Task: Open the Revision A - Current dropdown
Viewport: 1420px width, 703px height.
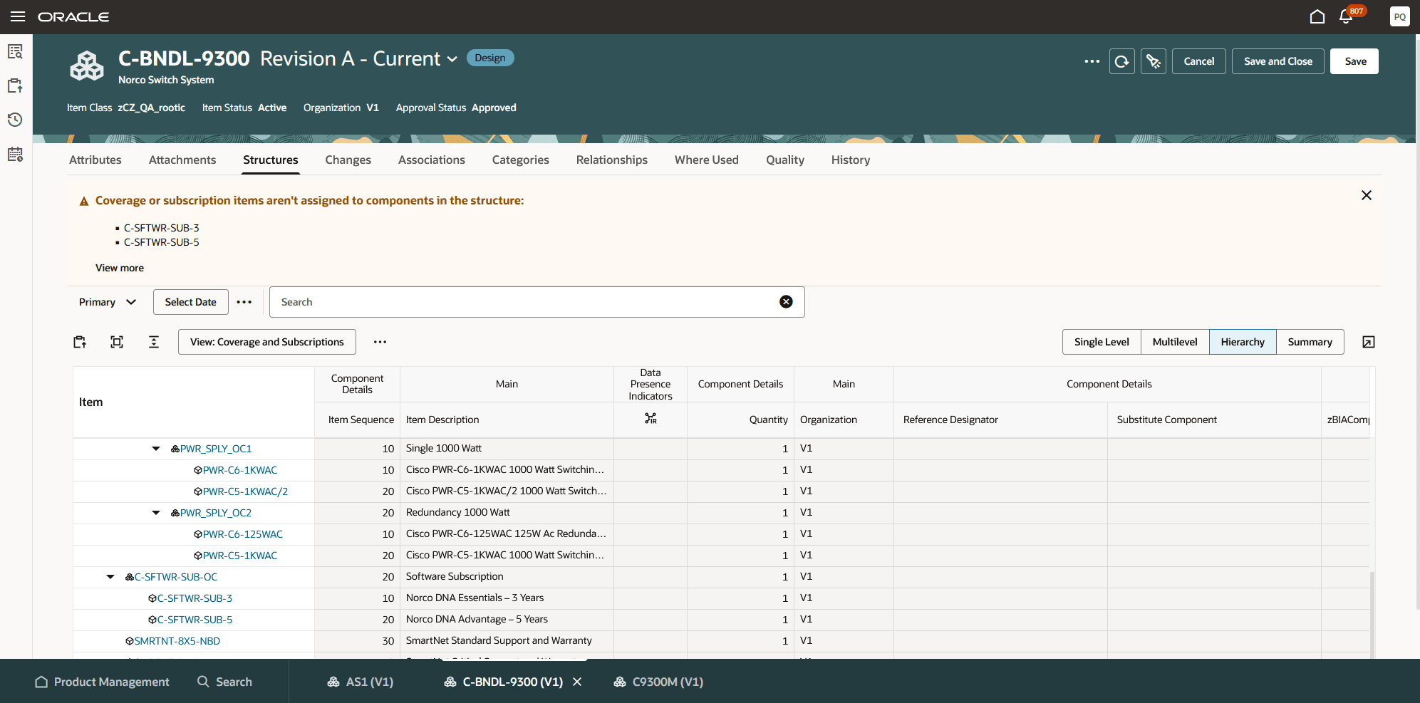Action: (x=452, y=59)
